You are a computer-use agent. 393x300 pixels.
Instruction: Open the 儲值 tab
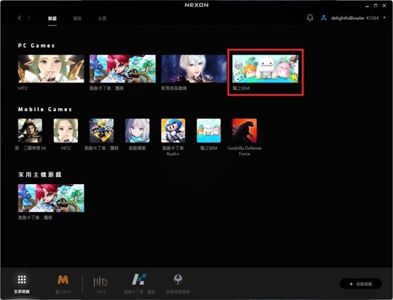pyautogui.click(x=77, y=18)
